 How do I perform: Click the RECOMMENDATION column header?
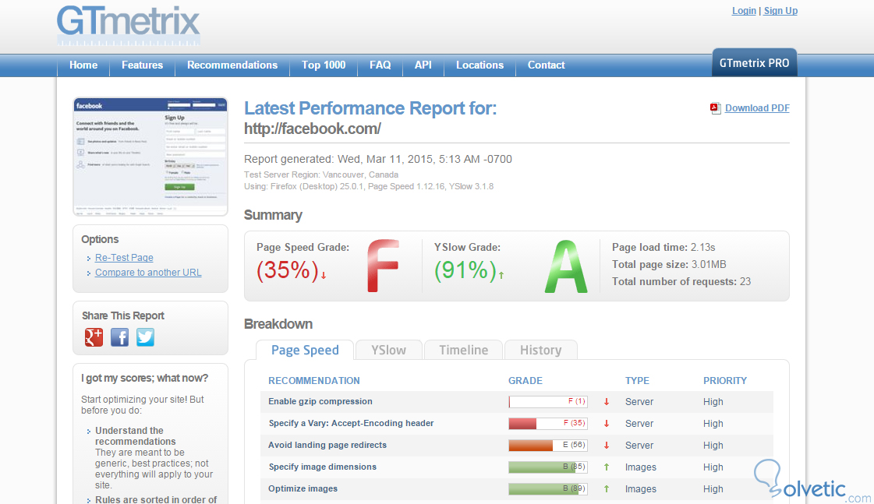[x=314, y=381]
